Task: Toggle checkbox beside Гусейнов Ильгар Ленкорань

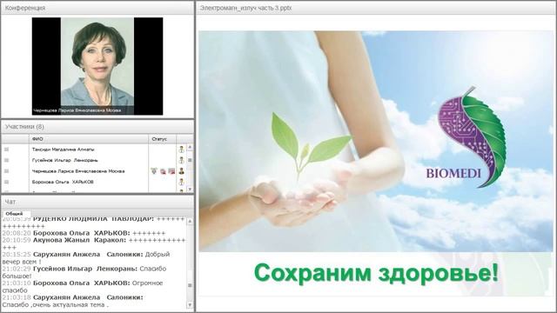Action: (x=6, y=160)
